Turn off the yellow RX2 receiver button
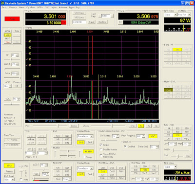Image resolution: width=195 pixels, height=184 pixels. (9, 166)
